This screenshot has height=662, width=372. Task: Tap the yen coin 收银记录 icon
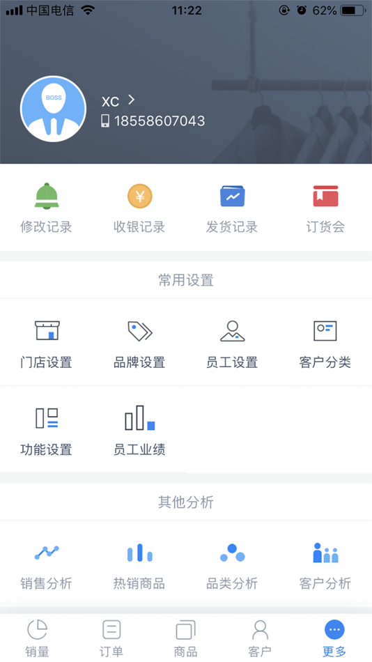[140, 196]
